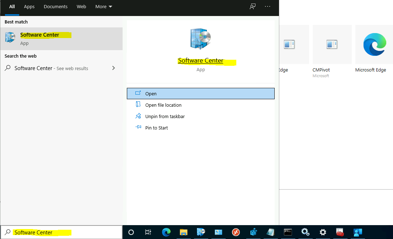Switch to the Documents tab
This screenshot has width=393, height=239.
pos(56,7)
